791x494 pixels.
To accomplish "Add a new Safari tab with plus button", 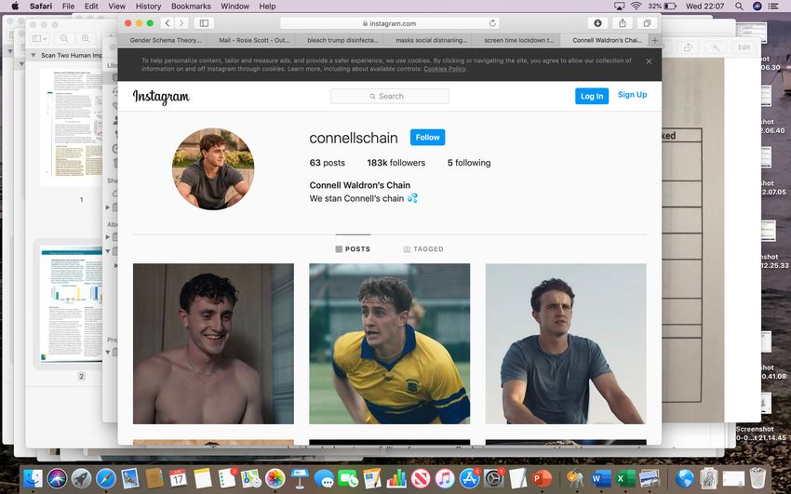I will coord(655,40).
